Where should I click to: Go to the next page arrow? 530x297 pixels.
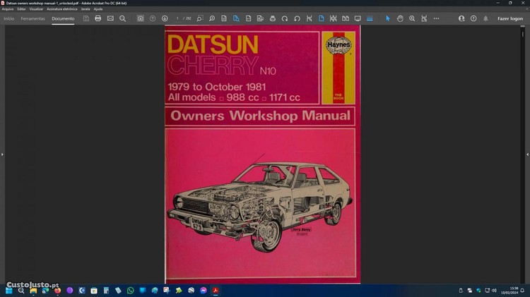click(x=165, y=18)
